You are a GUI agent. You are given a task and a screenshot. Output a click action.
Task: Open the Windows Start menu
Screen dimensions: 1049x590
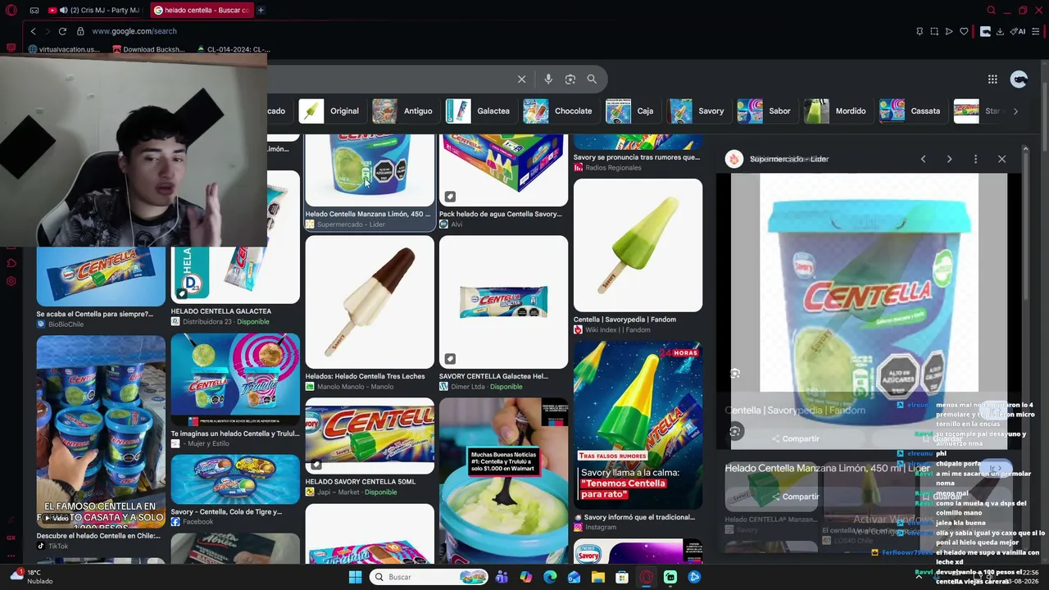pyautogui.click(x=355, y=577)
